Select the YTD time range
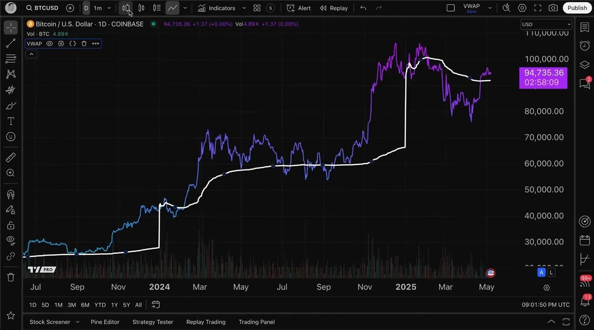 [x=100, y=305]
